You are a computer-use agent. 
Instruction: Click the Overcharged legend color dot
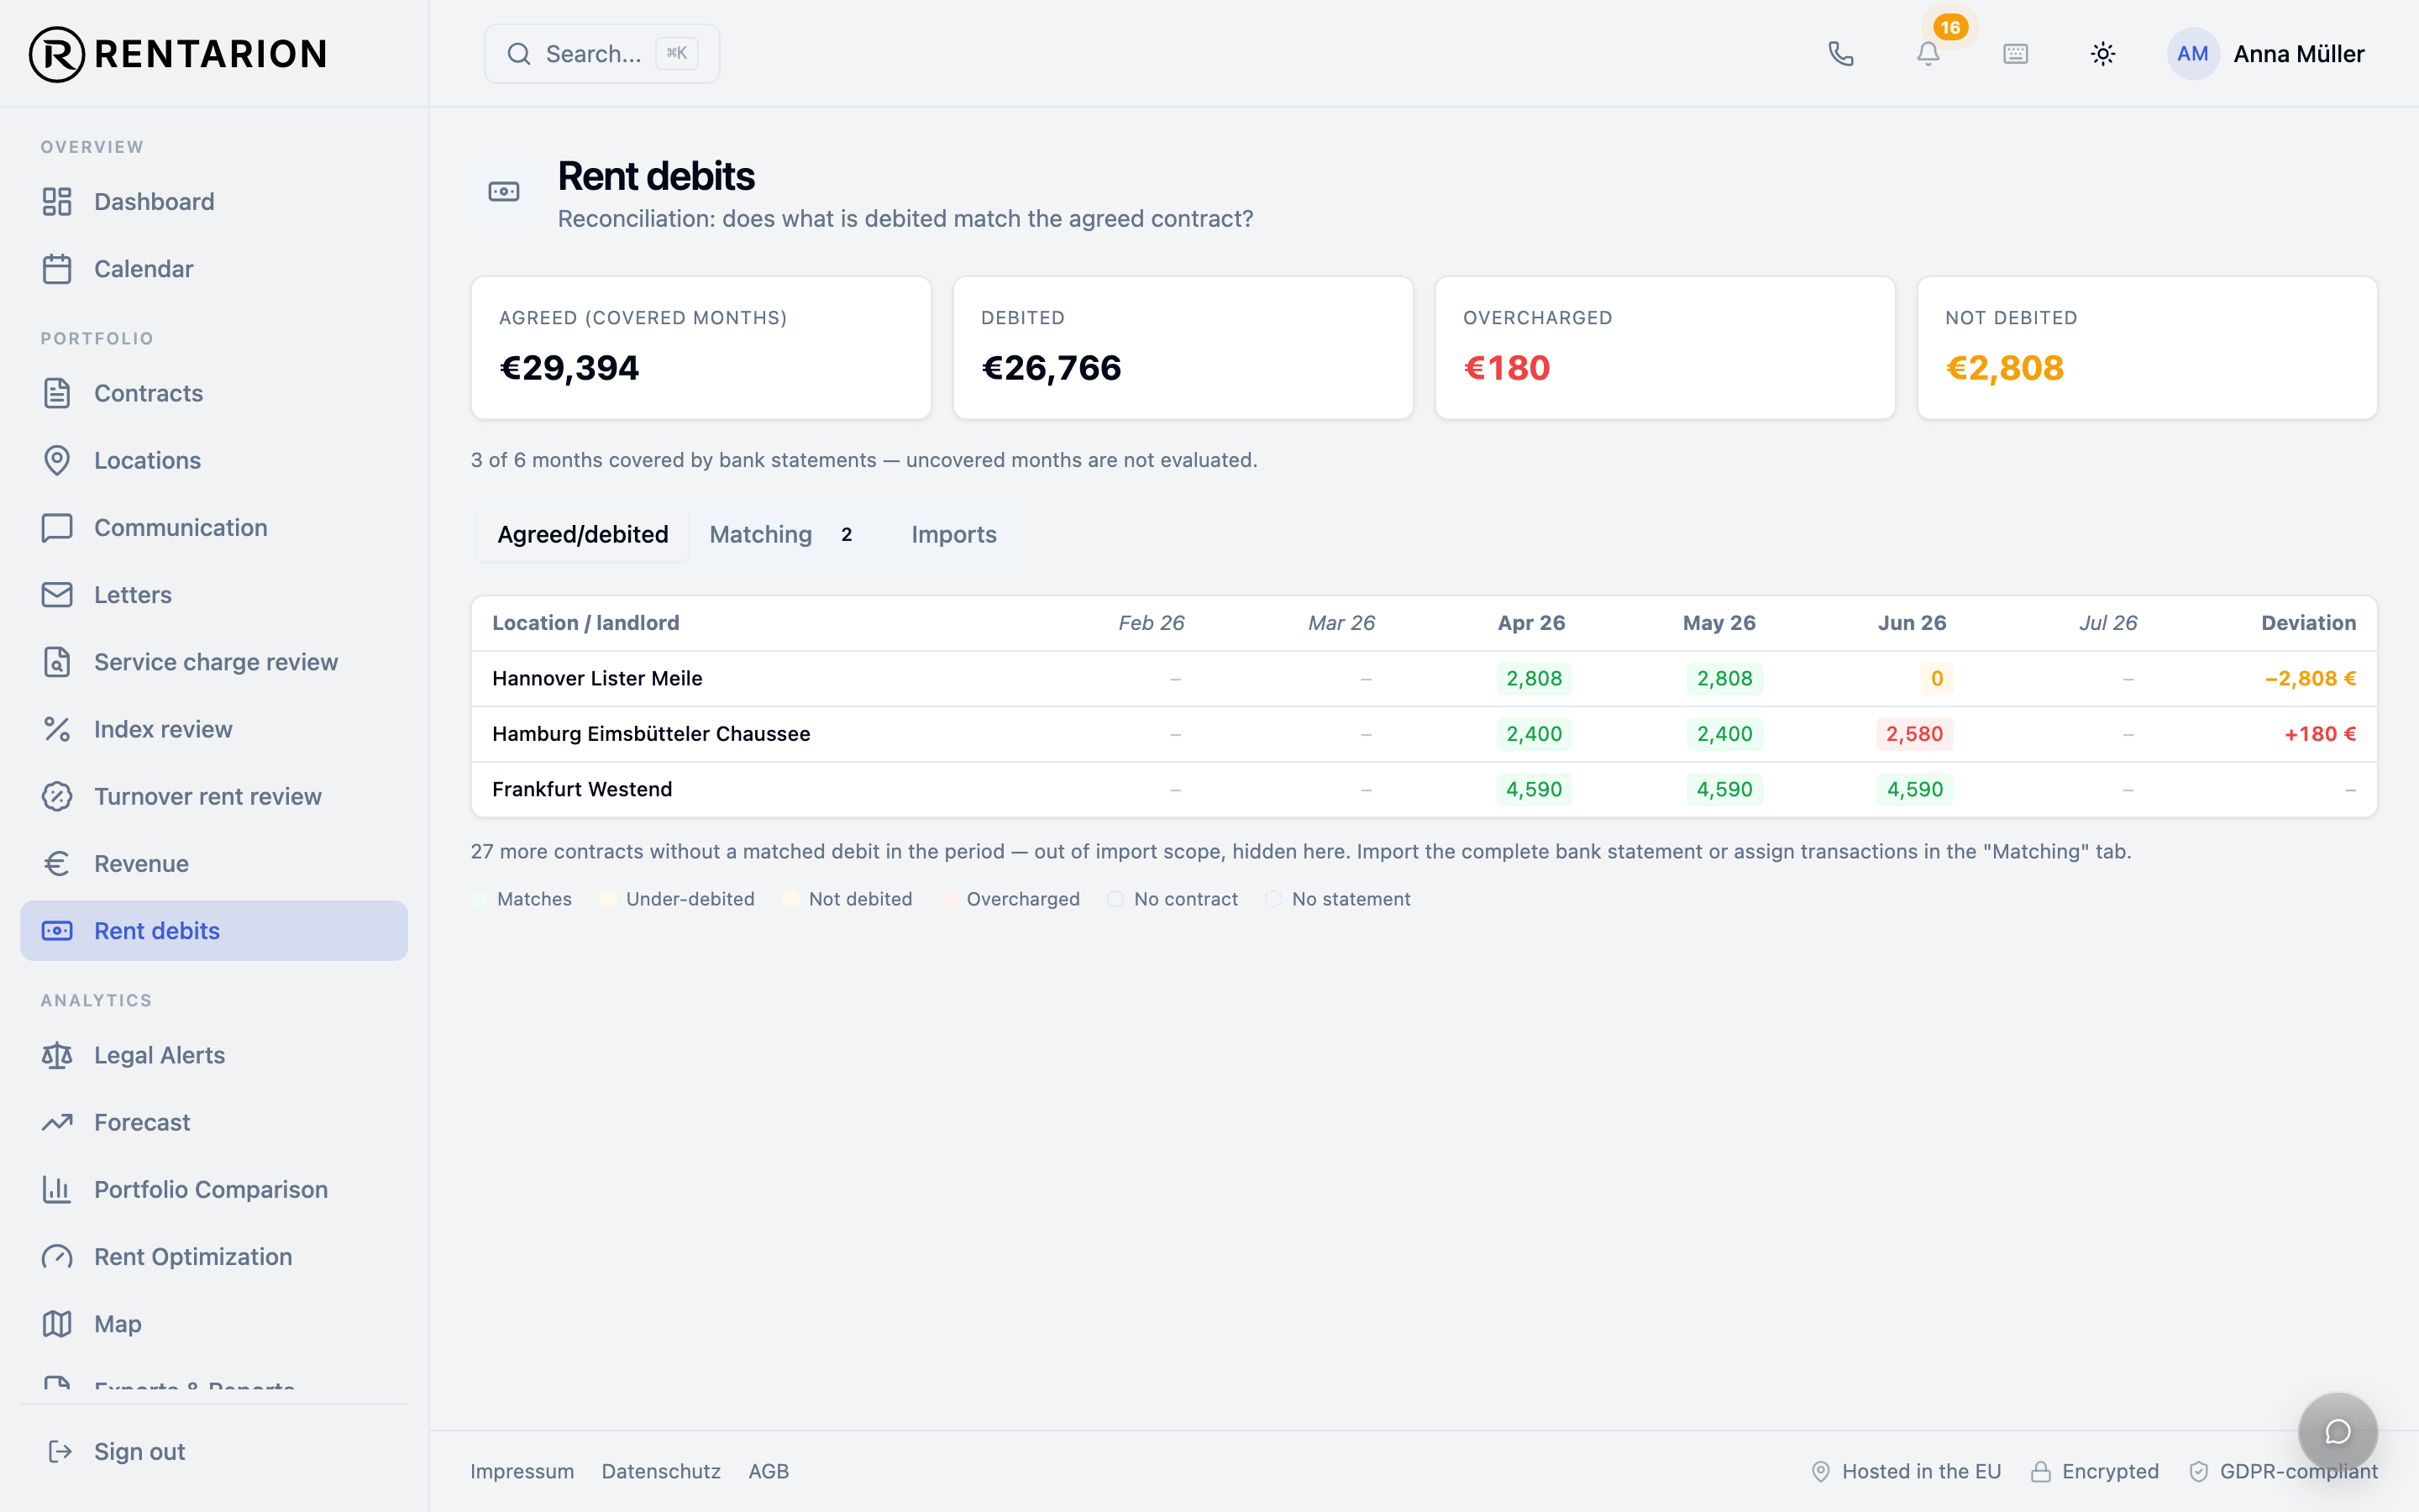(948, 899)
